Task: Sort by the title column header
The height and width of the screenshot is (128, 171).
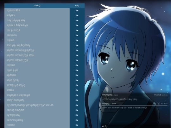Action: tap(37, 6)
